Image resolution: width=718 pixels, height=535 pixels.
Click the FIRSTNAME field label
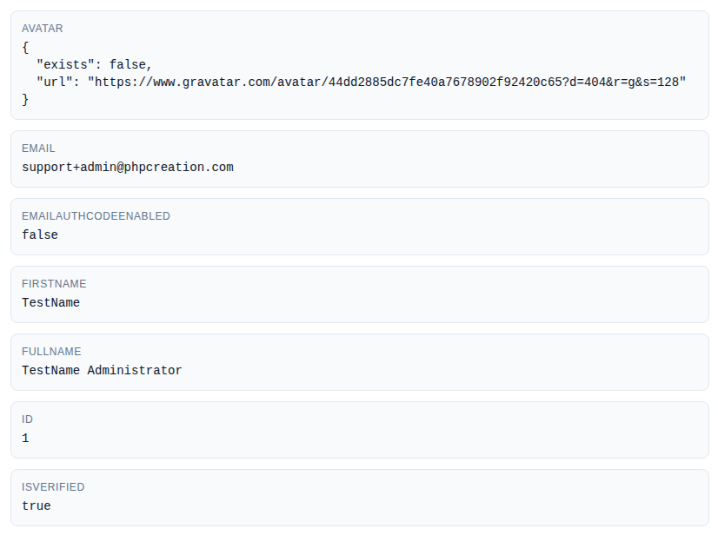tap(54, 284)
